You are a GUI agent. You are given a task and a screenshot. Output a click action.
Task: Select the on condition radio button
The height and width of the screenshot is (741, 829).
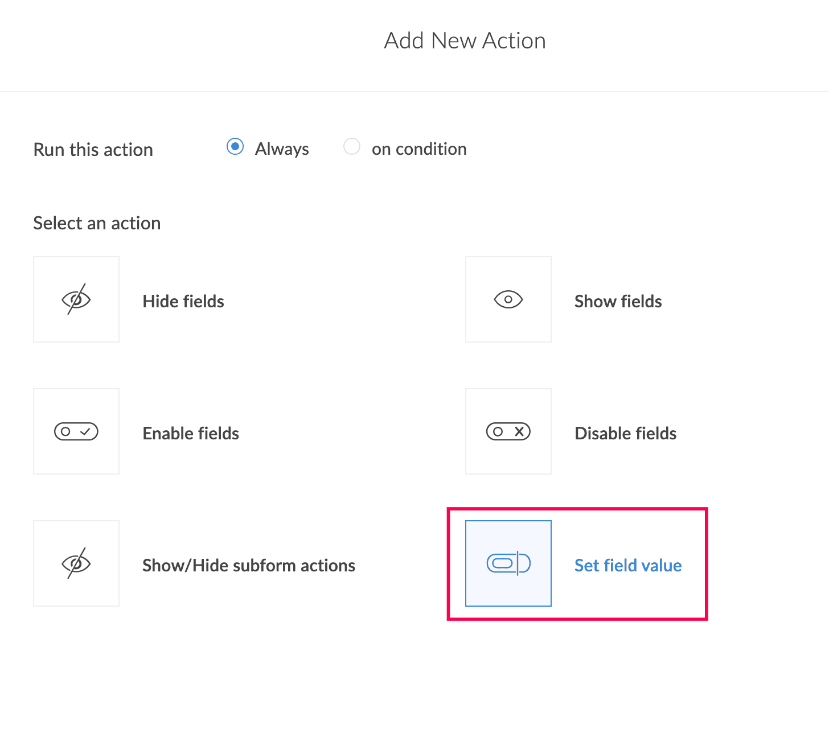(x=352, y=146)
